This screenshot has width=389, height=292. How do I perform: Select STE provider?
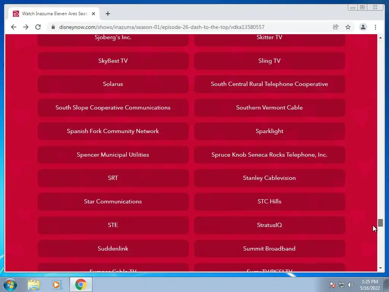coord(113,225)
